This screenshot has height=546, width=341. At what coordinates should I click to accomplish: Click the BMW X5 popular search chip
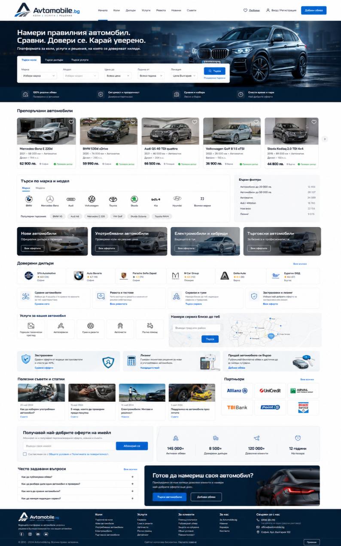pos(58,216)
